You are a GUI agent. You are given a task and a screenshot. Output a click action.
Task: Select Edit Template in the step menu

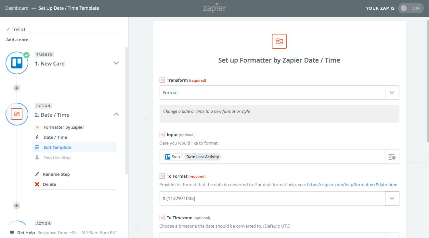point(58,147)
